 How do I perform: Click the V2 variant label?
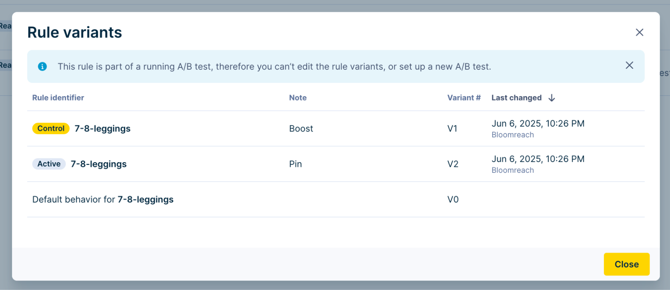point(453,164)
